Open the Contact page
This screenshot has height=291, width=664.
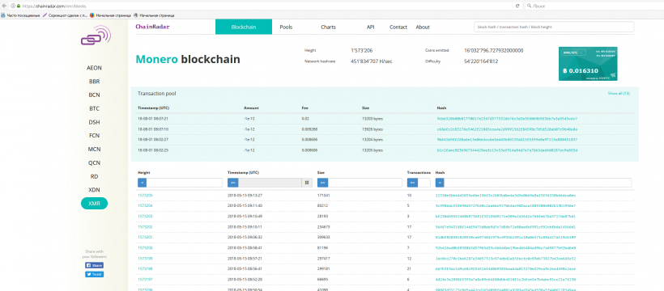(x=398, y=27)
